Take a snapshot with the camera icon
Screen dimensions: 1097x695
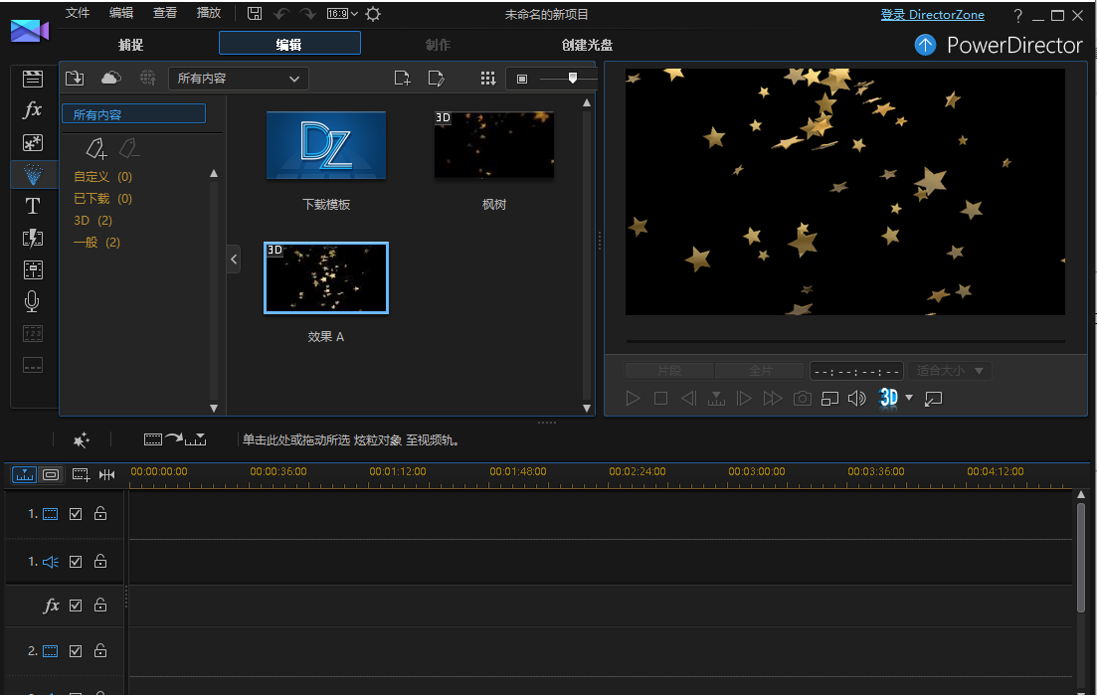pos(802,398)
